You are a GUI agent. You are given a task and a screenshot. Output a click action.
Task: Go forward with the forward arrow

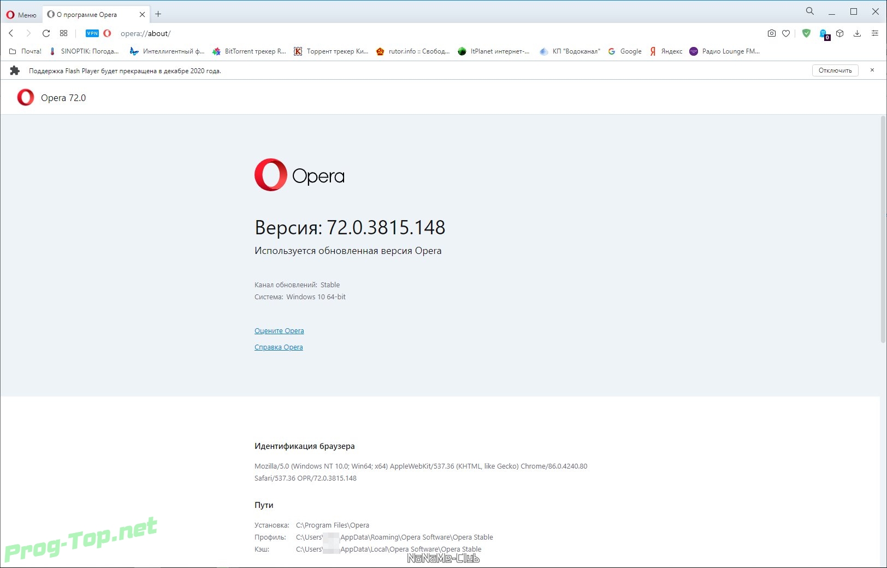pyautogui.click(x=29, y=33)
